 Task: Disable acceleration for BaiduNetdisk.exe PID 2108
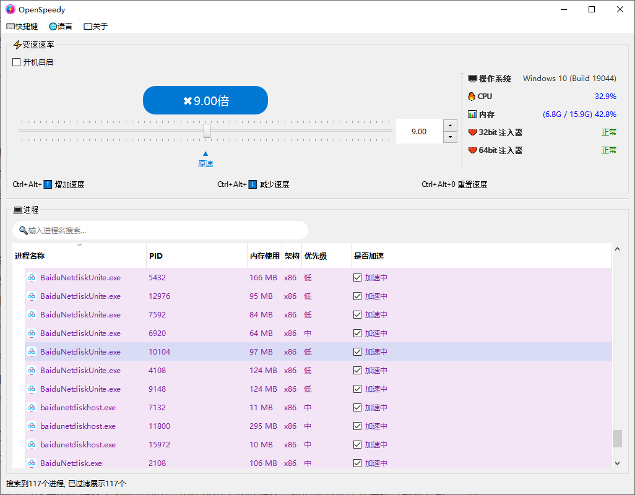coord(357,463)
